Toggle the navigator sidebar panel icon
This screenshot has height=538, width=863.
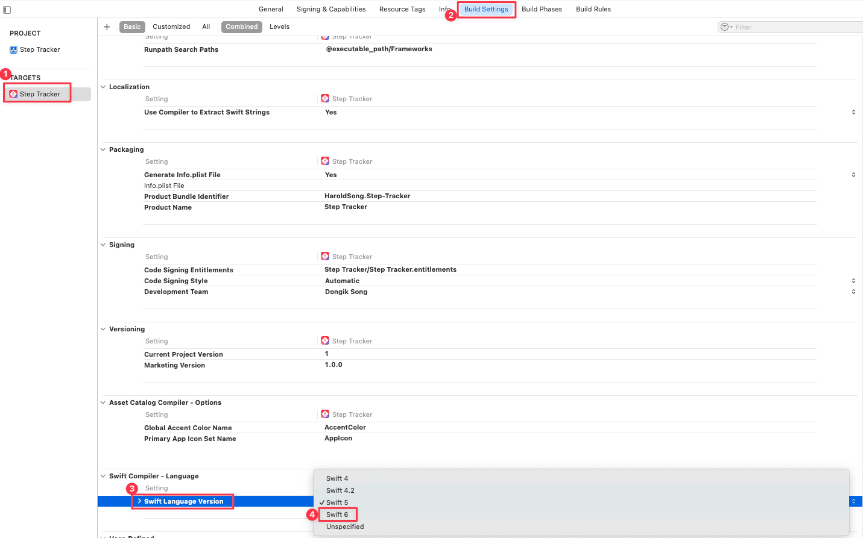(7, 10)
